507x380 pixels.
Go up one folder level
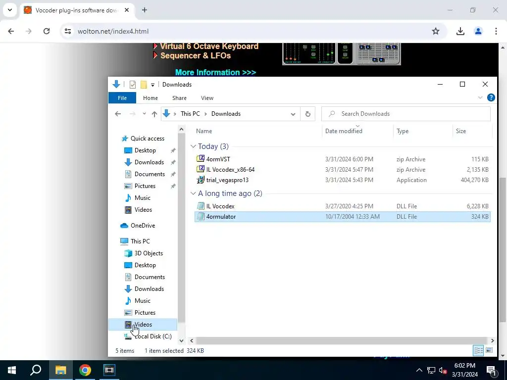coord(154,114)
